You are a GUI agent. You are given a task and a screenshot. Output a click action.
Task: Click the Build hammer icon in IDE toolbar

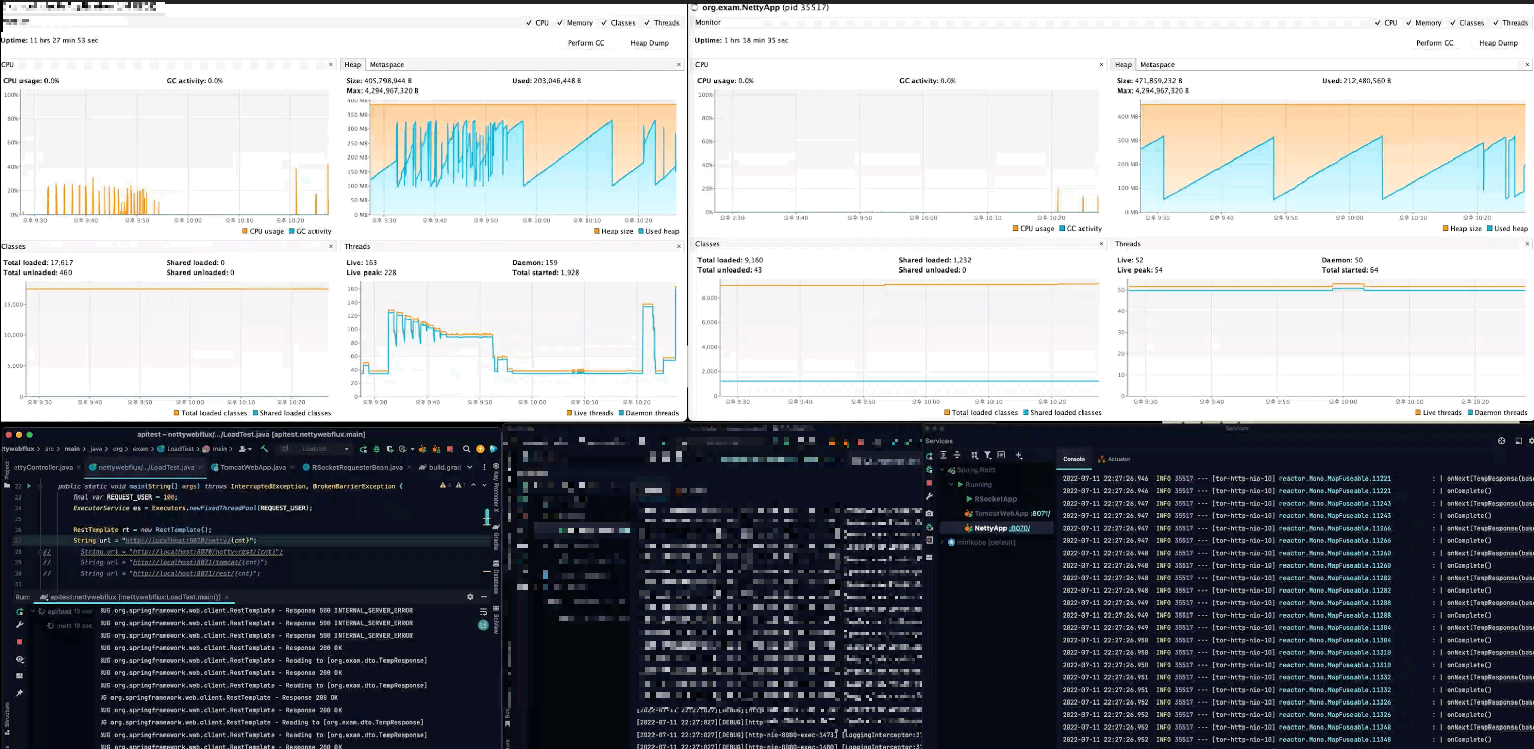pos(264,449)
